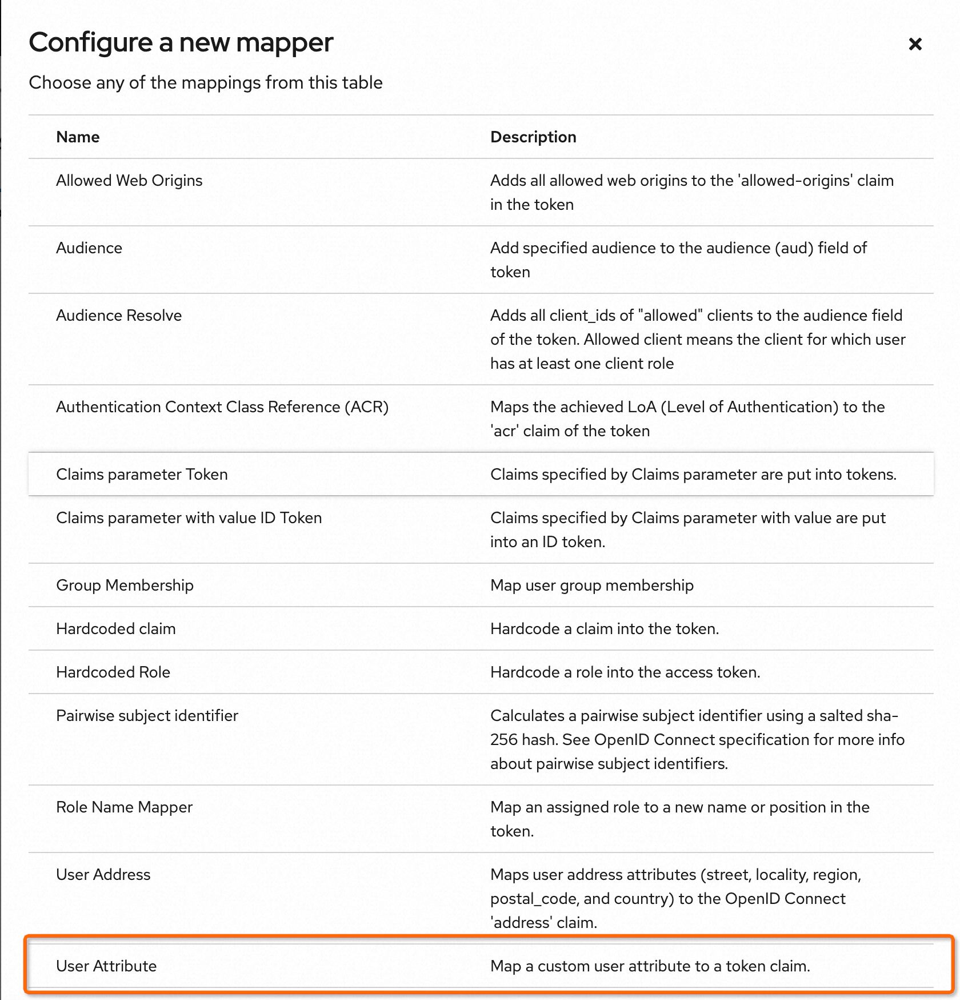Click 'Map a custom user attribute' description
This screenshot has width=960, height=1000.
650,966
